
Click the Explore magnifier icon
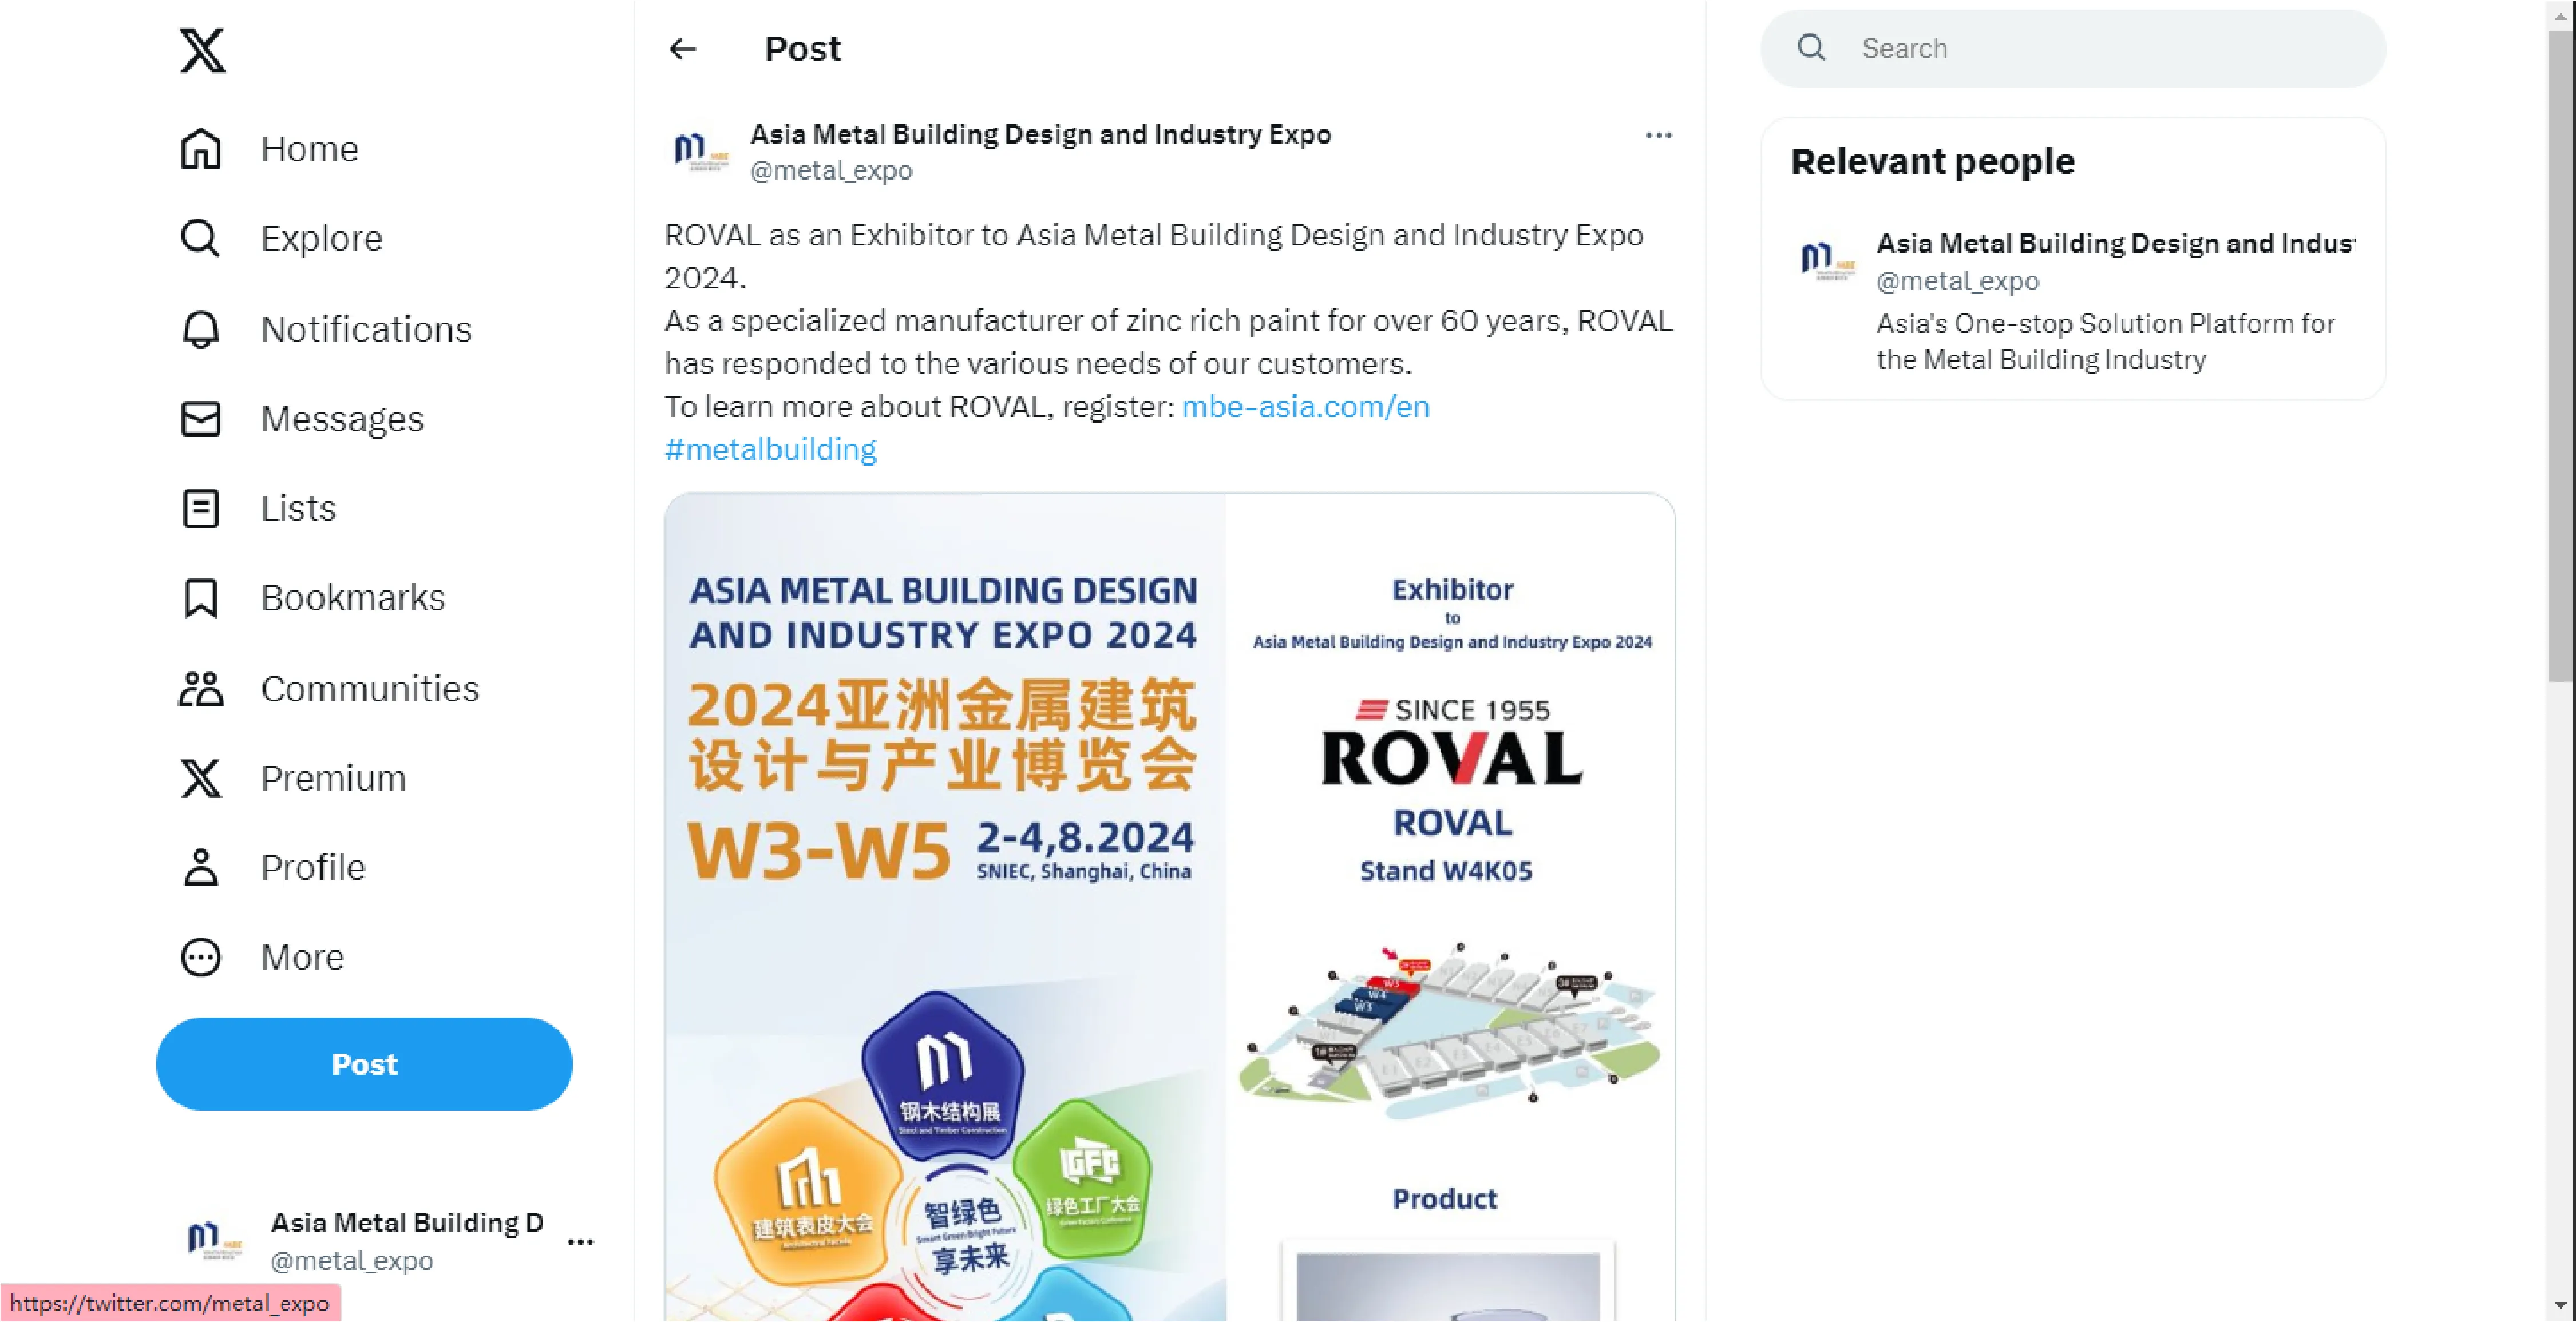tap(201, 238)
